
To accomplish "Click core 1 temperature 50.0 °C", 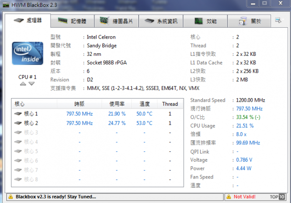I will click(x=145, y=114).
